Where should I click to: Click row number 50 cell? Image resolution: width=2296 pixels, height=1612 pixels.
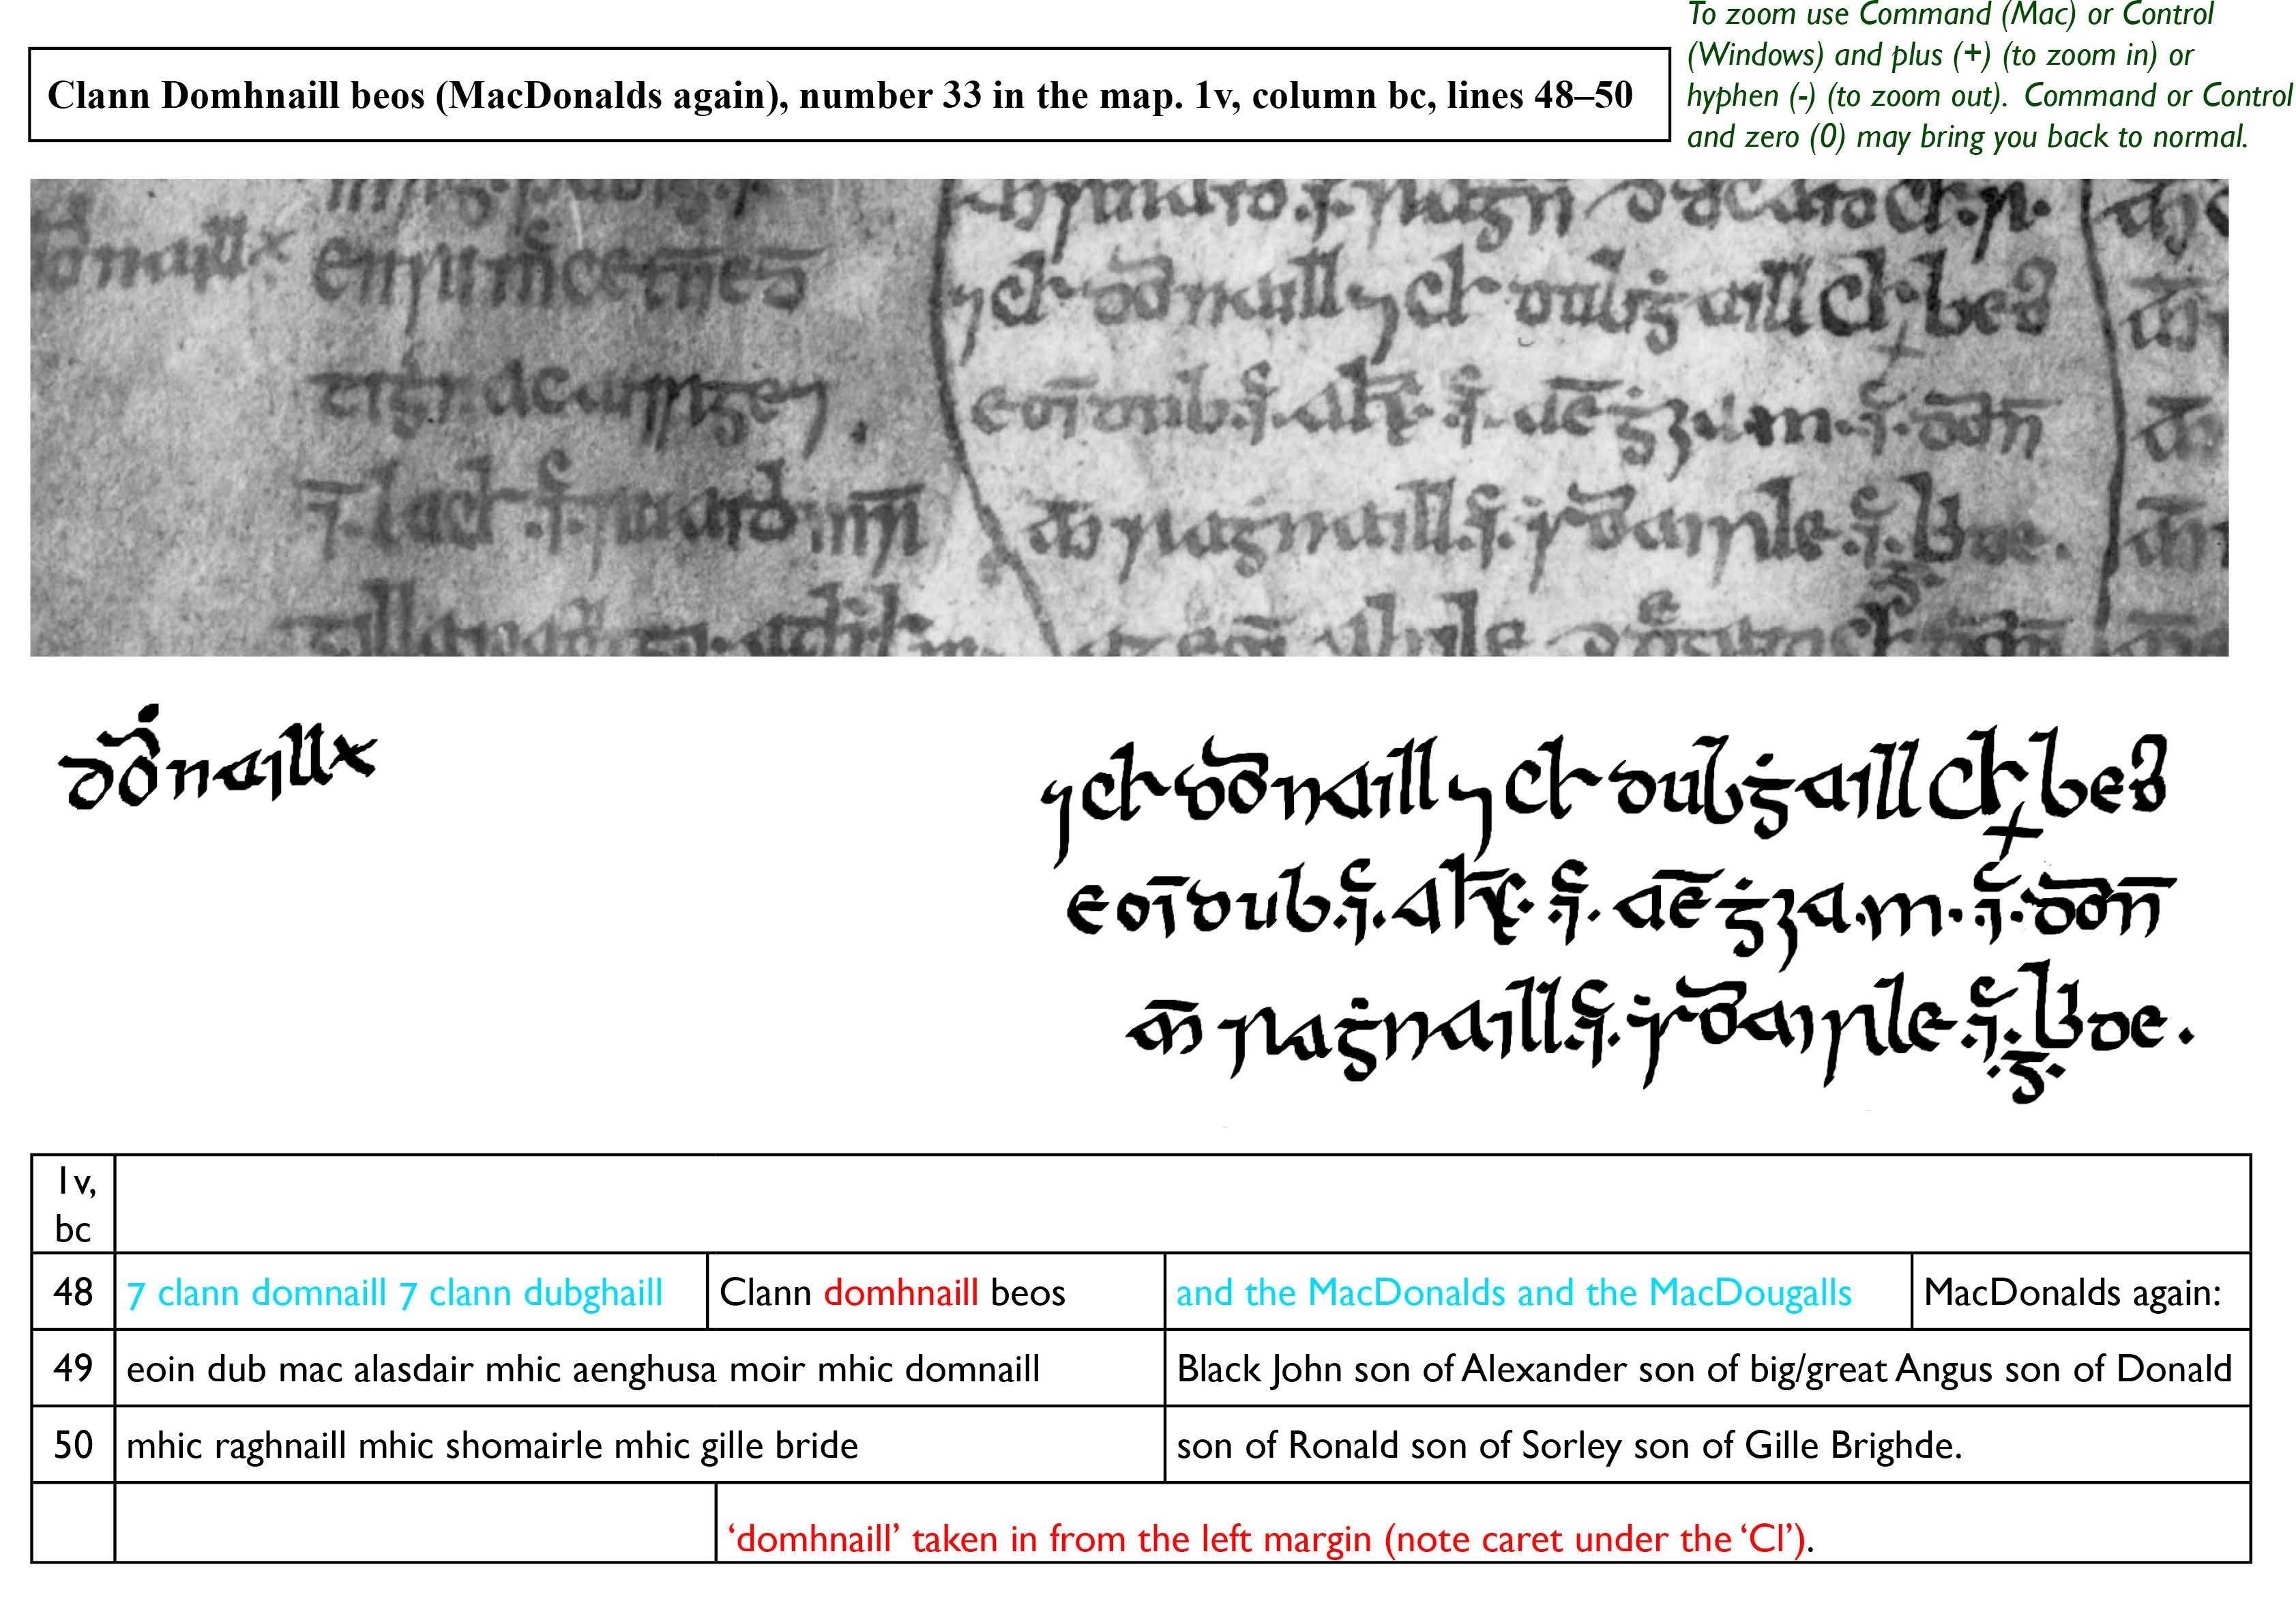click(74, 1444)
